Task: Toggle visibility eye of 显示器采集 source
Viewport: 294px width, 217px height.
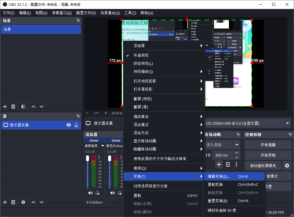Action: pyautogui.click(x=69, y=125)
